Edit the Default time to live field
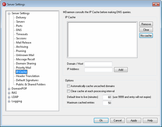 click(x=107, y=97)
